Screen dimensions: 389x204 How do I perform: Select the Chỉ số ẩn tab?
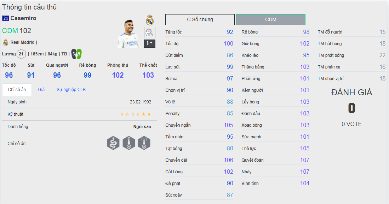tap(17, 90)
